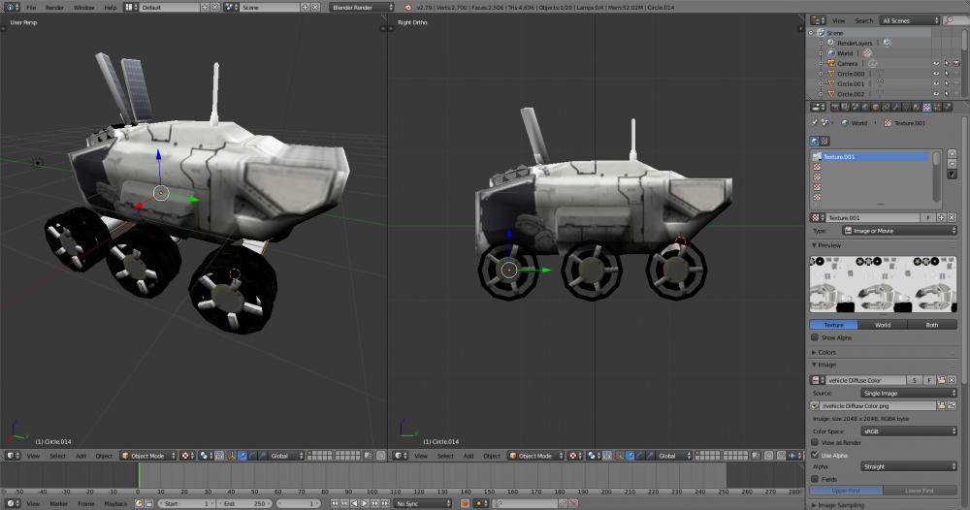Image resolution: width=970 pixels, height=510 pixels.
Task: Open the Object properties tab cube icon
Action: [876, 107]
